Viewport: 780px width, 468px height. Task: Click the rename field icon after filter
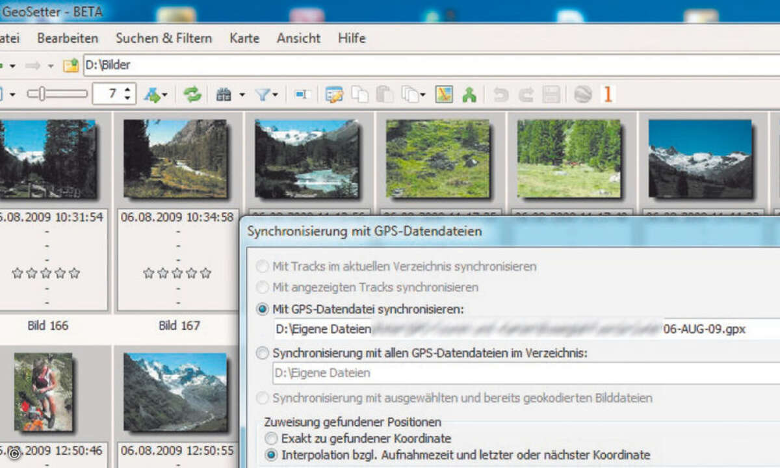coord(302,95)
